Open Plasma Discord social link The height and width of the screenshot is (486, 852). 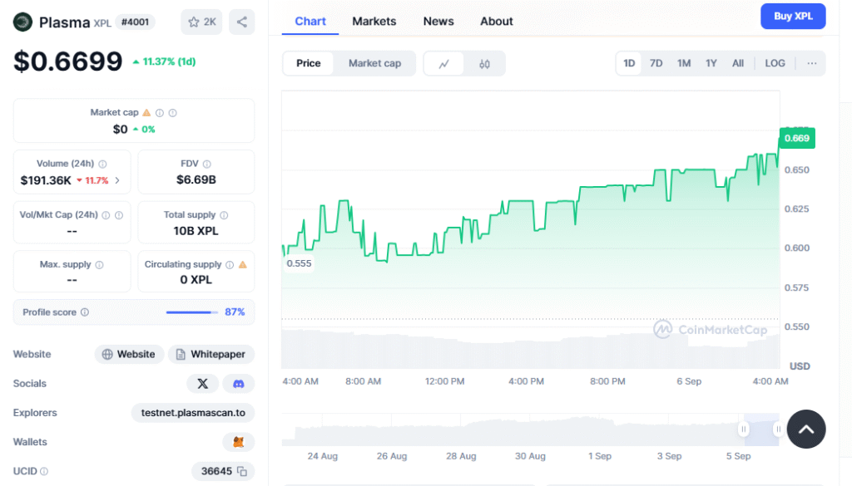point(239,384)
